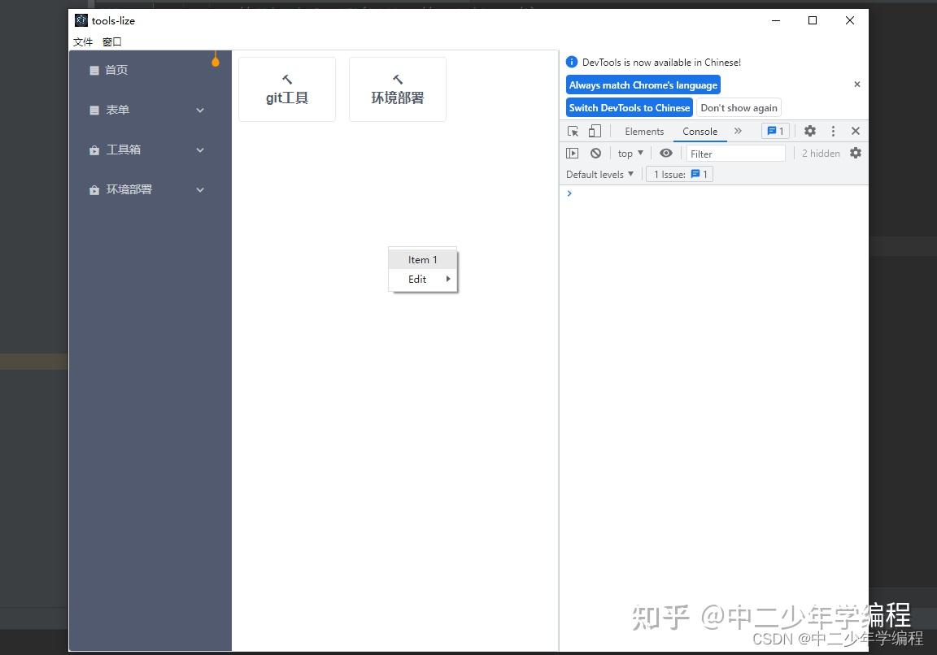
Task: Open the top context dropdown
Action: click(x=630, y=154)
